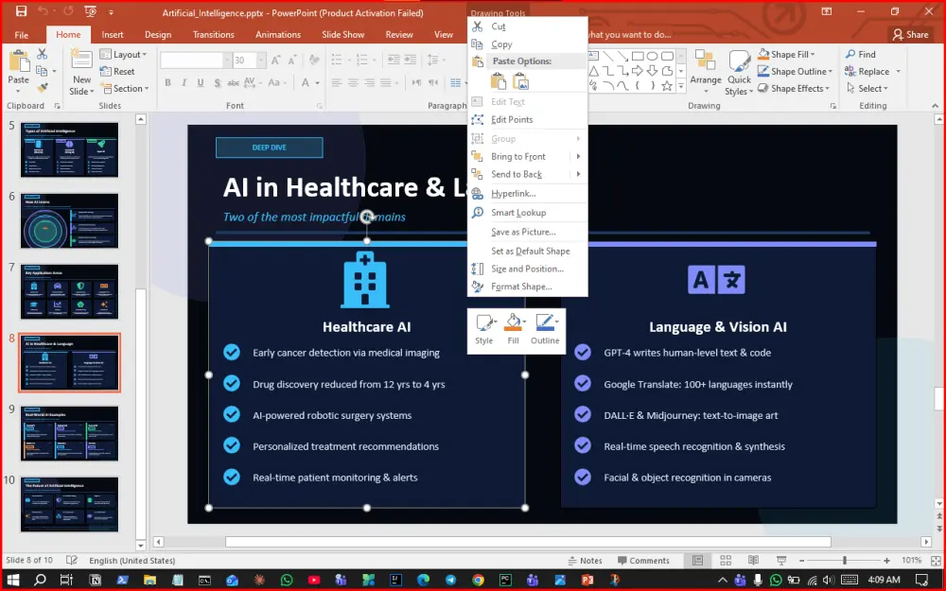The width and height of the screenshot is (946, 591).
Task: Click the Cut scissors icon in Clipboard group
Action: (42, 54)
